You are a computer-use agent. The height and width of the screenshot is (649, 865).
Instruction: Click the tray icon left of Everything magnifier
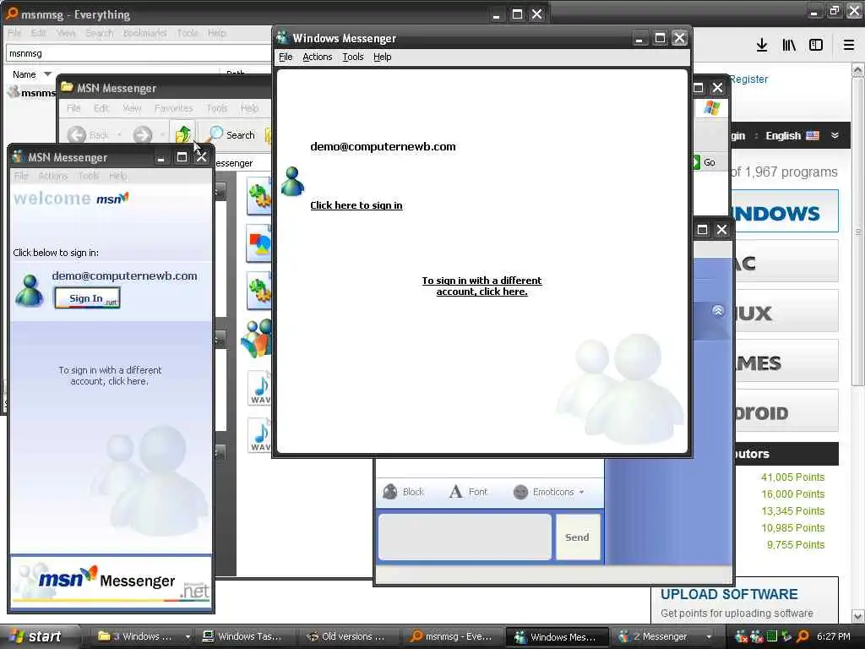pyautogui.click(x=787, y=636)
